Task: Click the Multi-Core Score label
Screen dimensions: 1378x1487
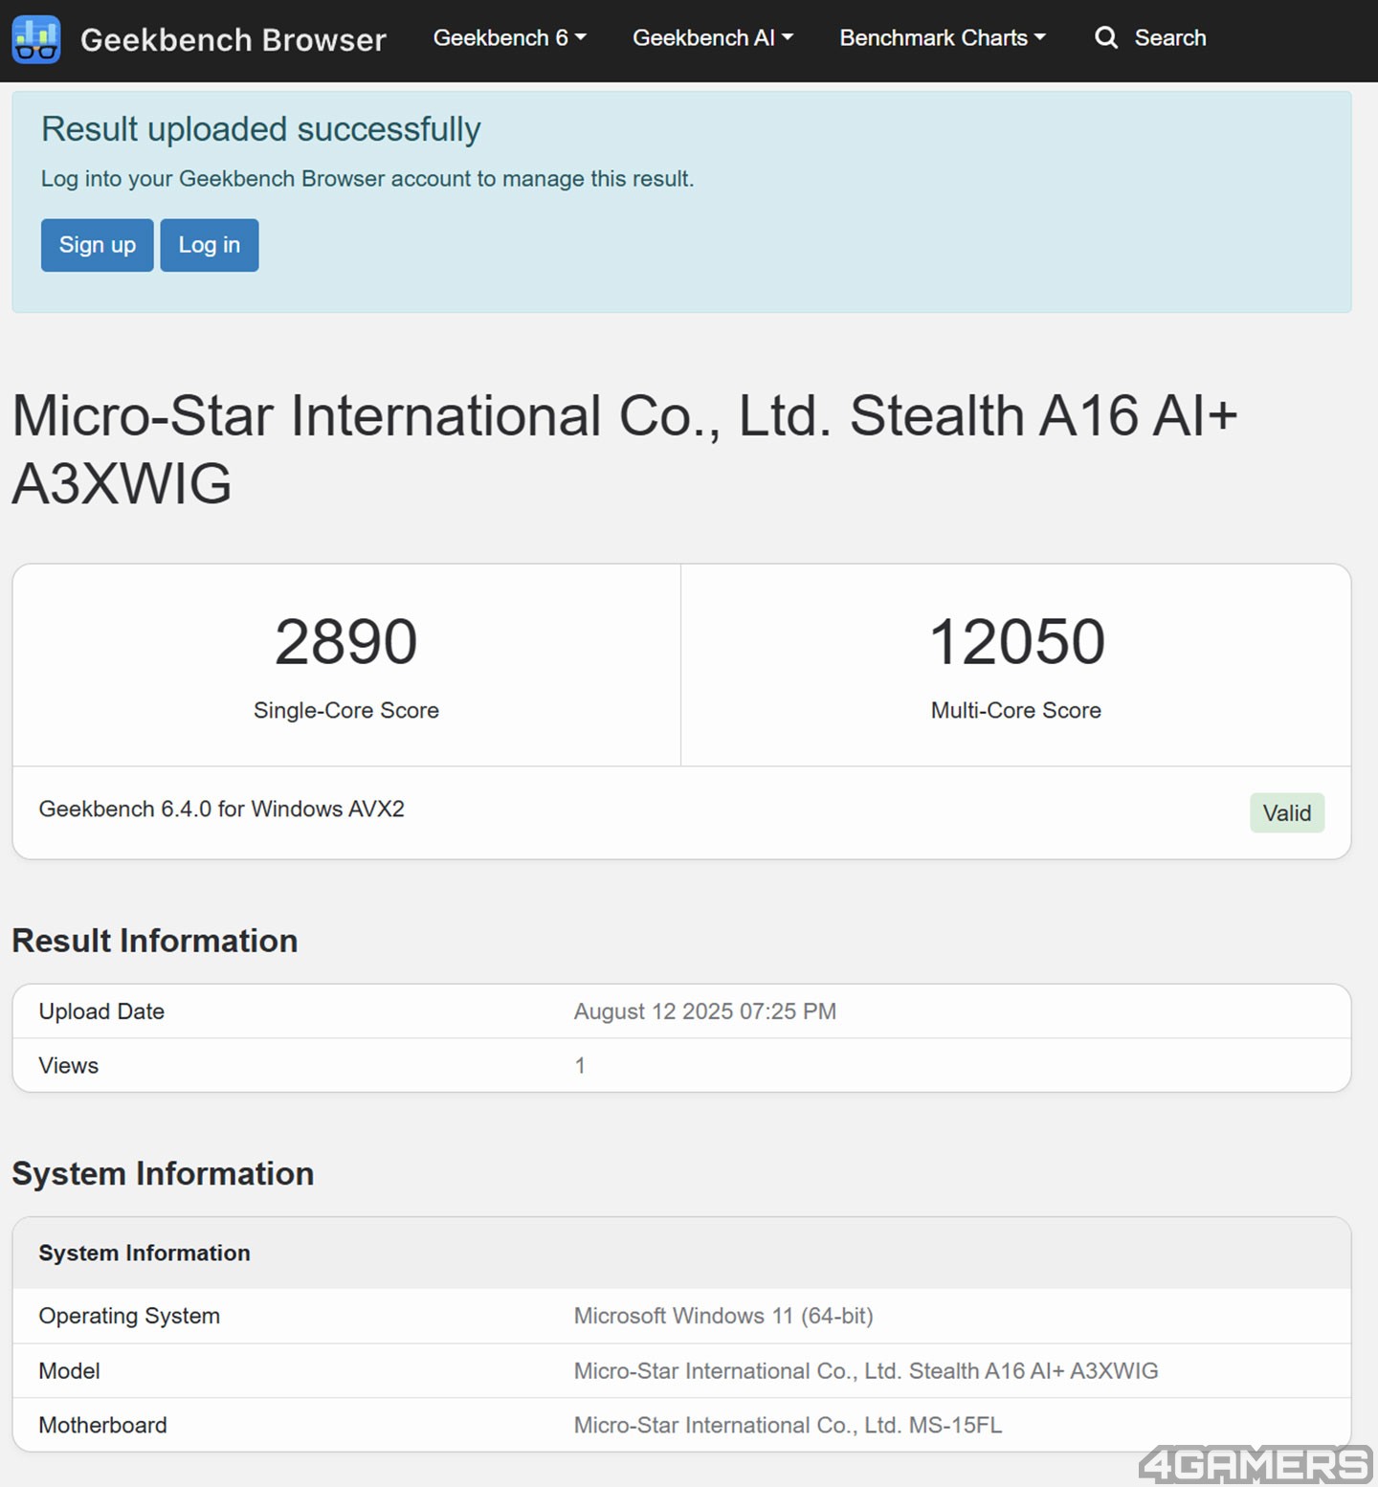Action: point(1016,710)
